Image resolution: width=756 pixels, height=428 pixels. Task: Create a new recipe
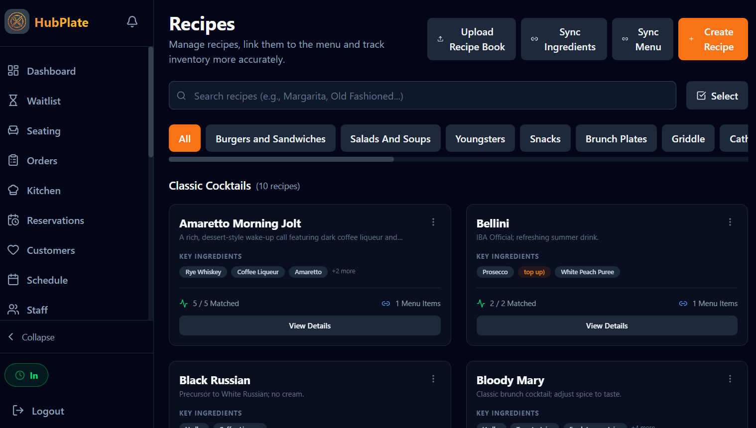(713, 39)
